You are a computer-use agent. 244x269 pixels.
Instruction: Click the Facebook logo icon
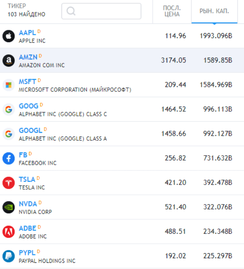[9, 159]
